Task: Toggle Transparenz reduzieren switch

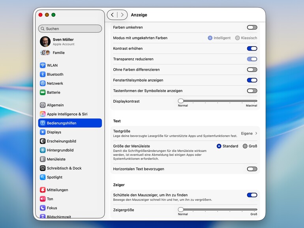Action: coord(252,59)
